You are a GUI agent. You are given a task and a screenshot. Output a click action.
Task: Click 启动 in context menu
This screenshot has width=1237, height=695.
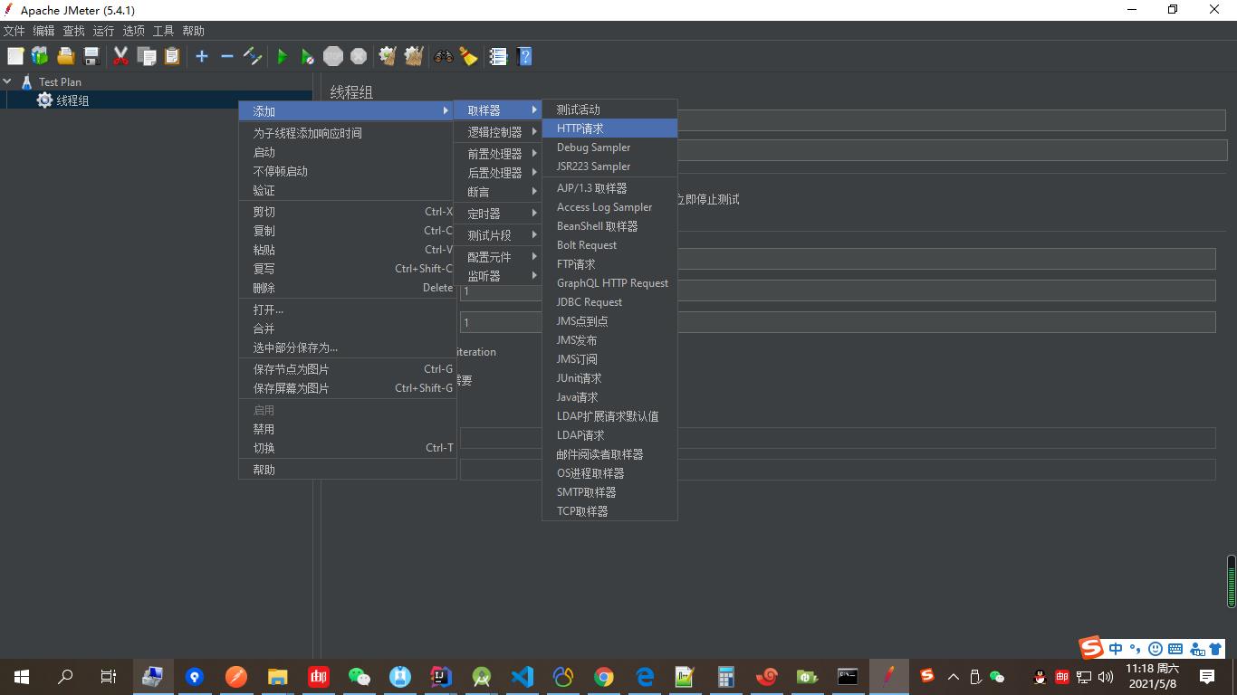click(347, 152)
